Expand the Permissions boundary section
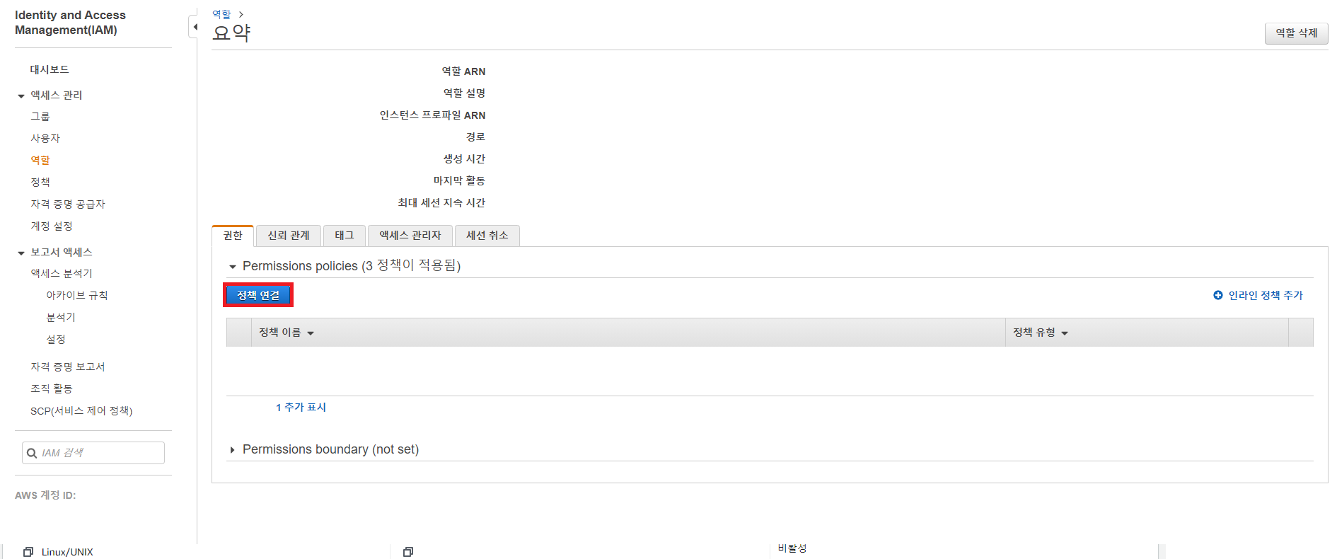 [232, 450]
